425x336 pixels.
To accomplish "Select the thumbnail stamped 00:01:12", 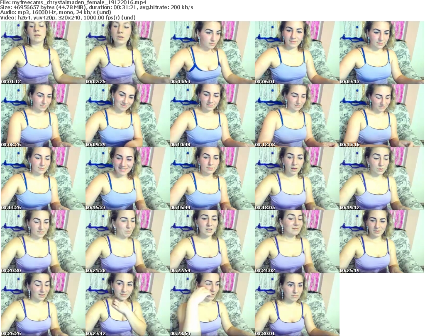I will pyautogui.click(x=43, y=53).
